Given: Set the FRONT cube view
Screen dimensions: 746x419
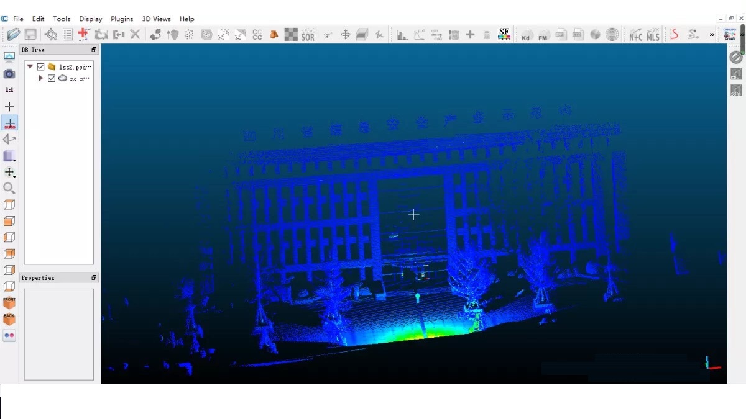Looking at the screenshot, I should point(9,303).
